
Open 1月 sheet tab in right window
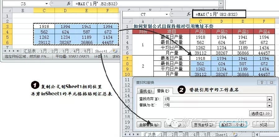pos(163,134)
